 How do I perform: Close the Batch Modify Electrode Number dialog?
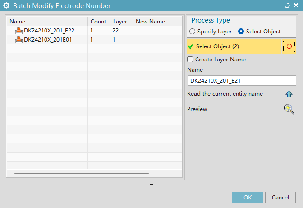[296, 5]
